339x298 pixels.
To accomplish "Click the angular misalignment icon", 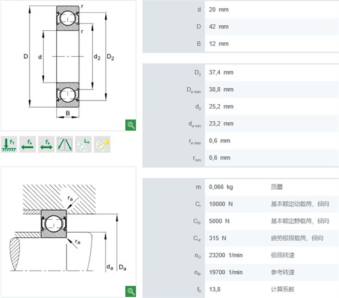I will [65, 145].
